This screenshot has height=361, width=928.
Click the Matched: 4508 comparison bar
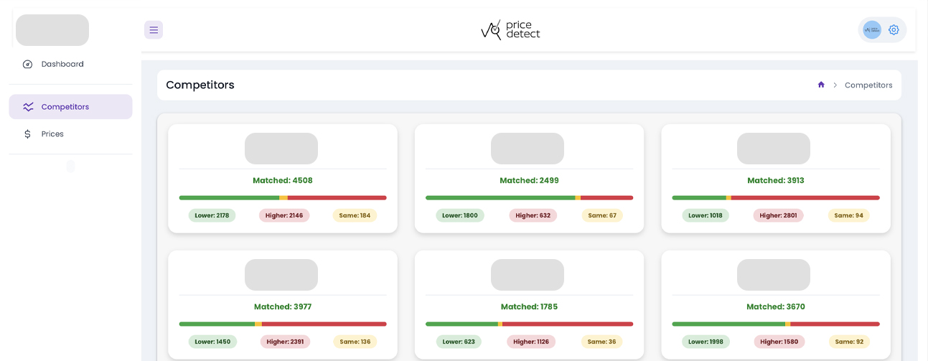[x=283, y=197]
